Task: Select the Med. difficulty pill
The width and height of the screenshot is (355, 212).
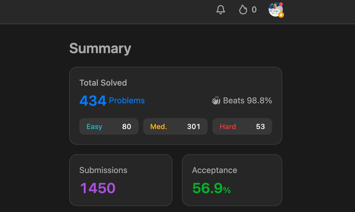Action: click(175, 126)
